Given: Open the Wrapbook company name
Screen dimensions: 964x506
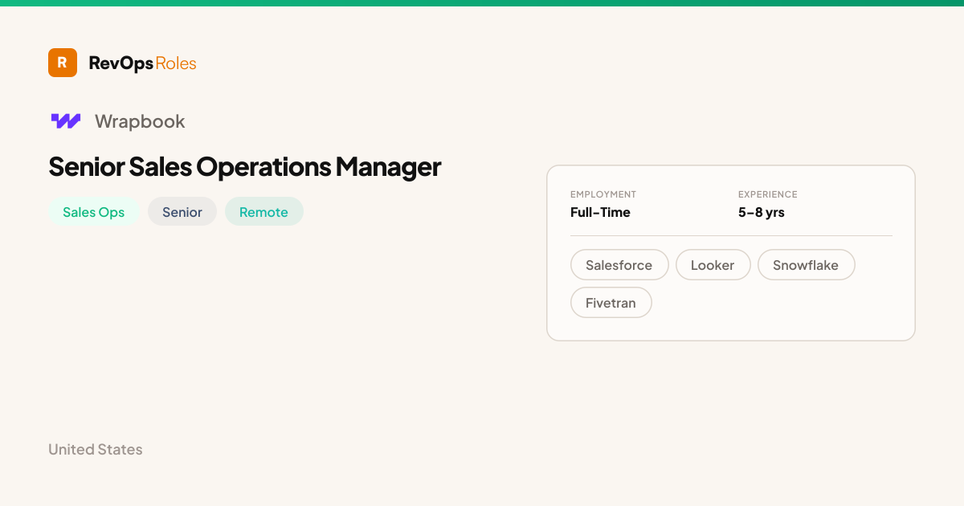Looking at the screenshot, I should coord(140,121).
